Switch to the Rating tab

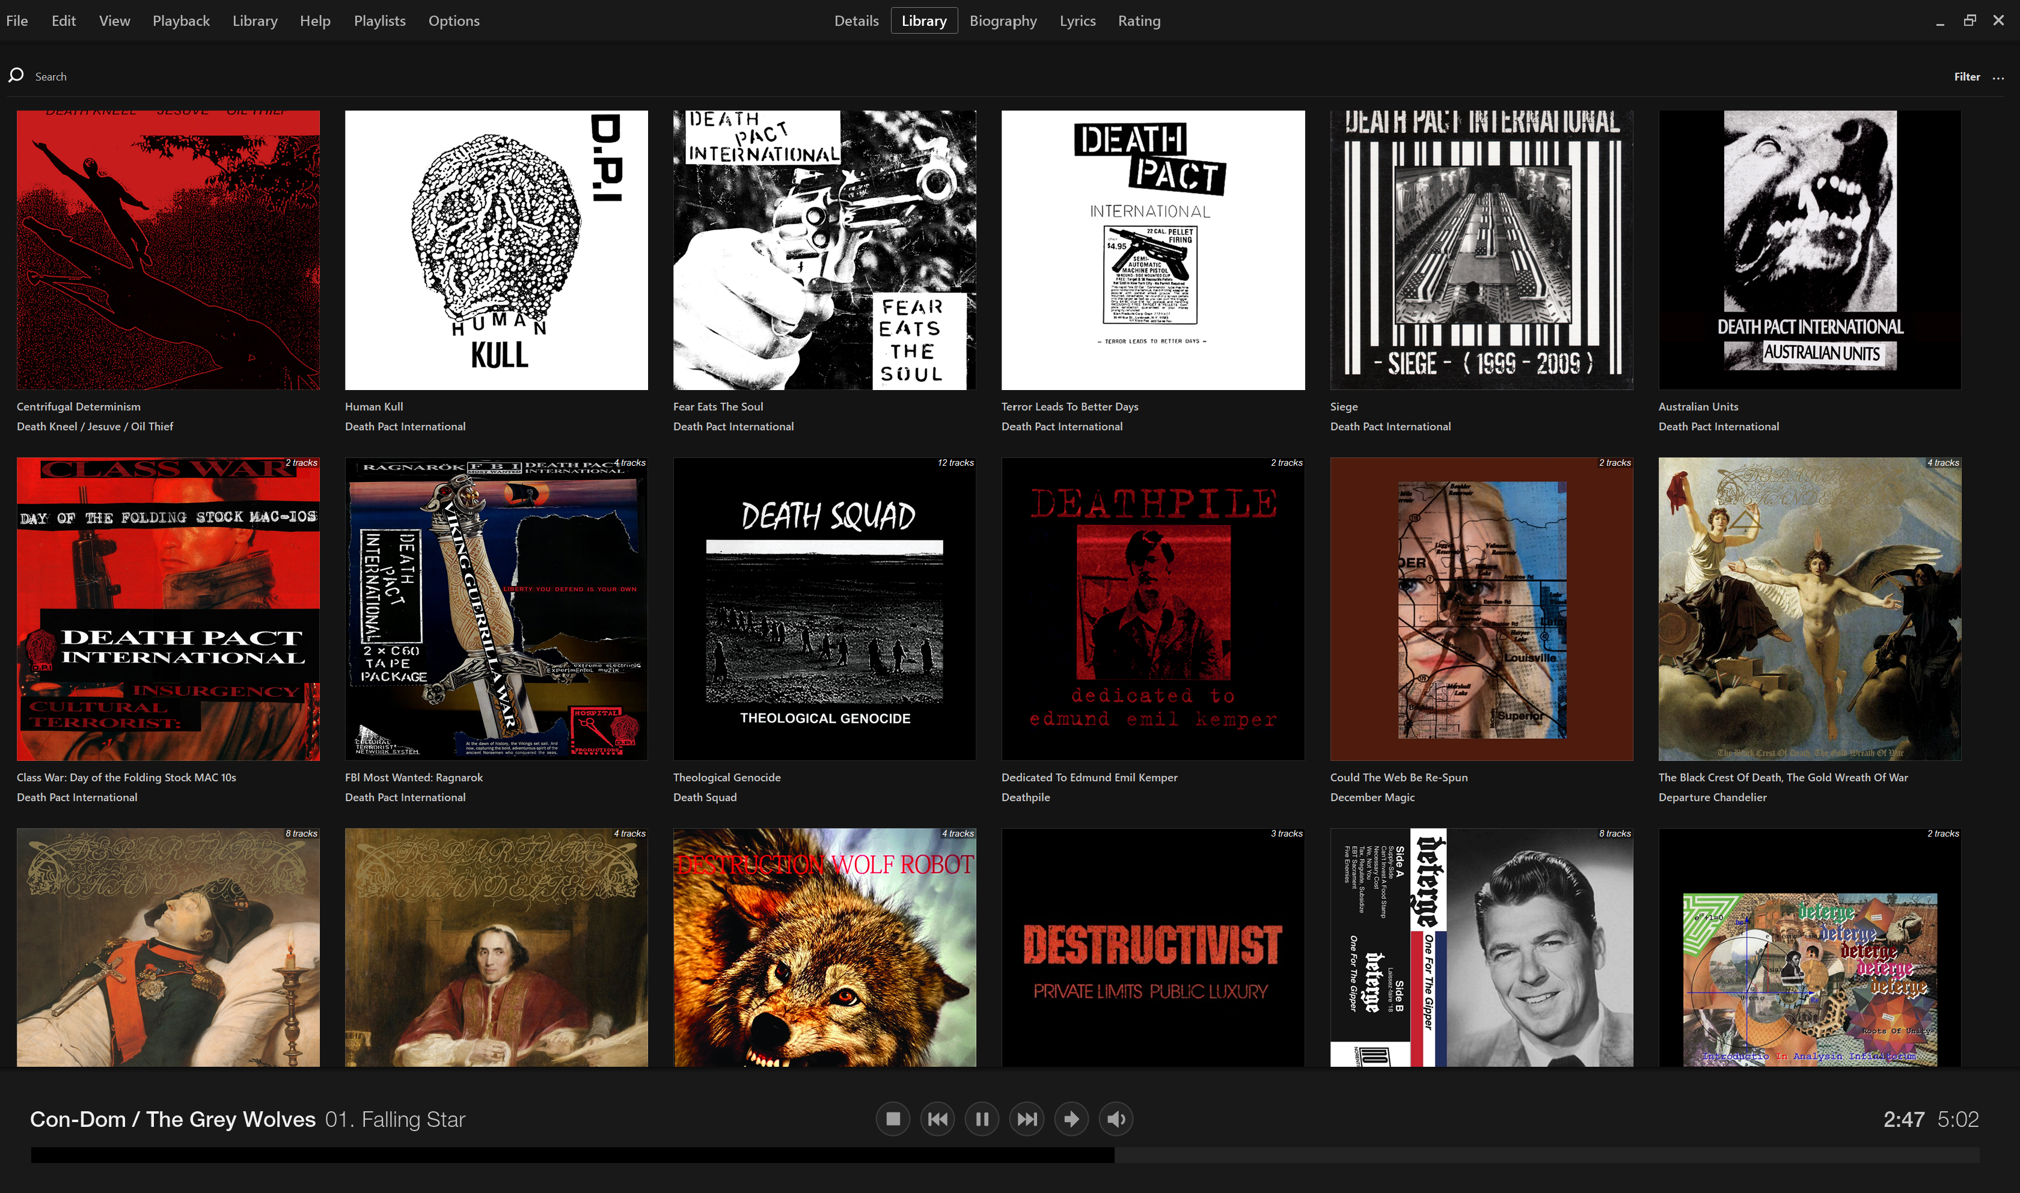[1139, 21]
